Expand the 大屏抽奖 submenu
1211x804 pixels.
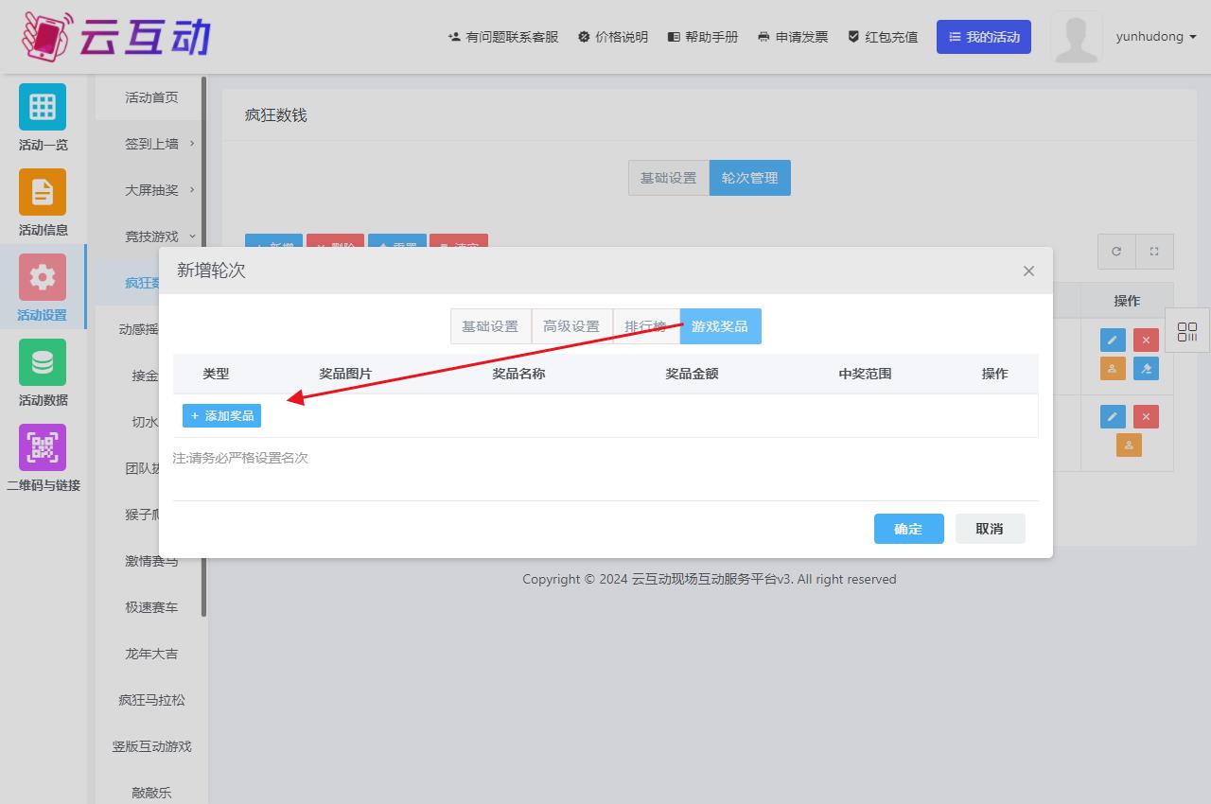[151, 190]
